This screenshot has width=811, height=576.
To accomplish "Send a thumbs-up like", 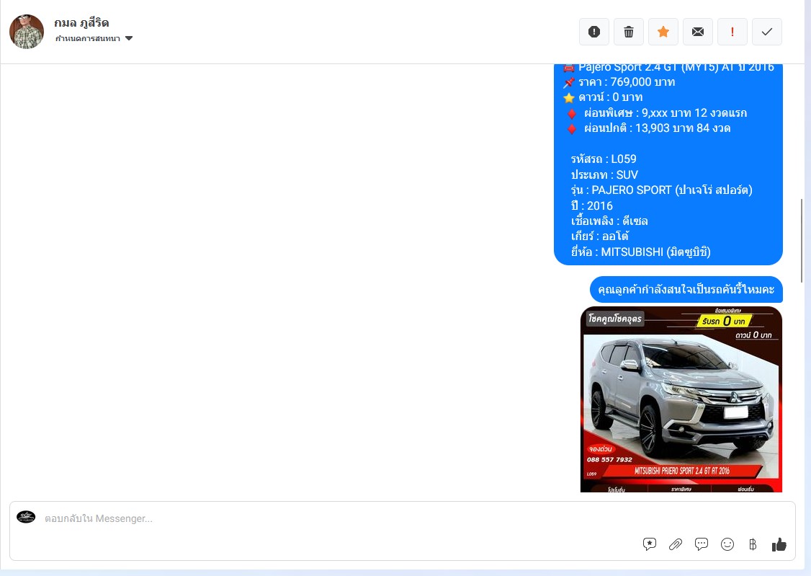I will coord(779,544).
